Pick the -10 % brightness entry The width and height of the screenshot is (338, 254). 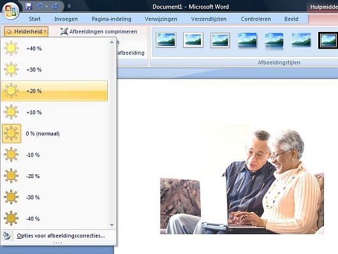click(54, 154)
